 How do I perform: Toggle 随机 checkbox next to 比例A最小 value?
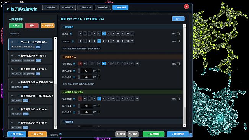[x=99, y=71]
